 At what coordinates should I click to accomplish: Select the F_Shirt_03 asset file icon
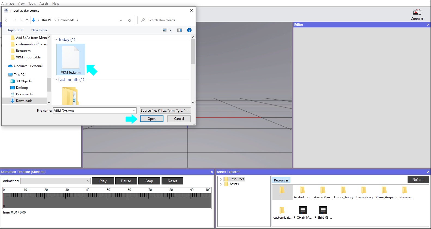323,210
